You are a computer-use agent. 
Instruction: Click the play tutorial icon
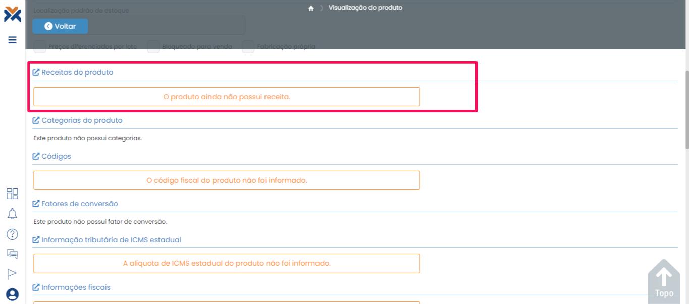tap(12, 274)
